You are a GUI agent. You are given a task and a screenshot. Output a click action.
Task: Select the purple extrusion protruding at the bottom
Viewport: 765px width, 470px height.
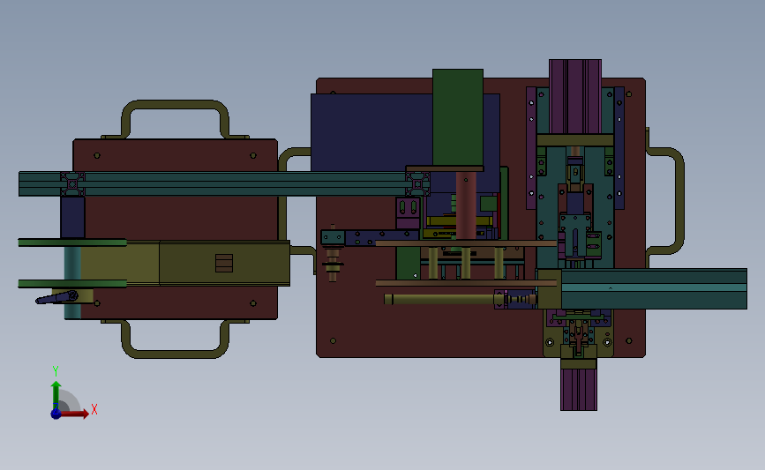pyautogui.click(x=579, y=390)
